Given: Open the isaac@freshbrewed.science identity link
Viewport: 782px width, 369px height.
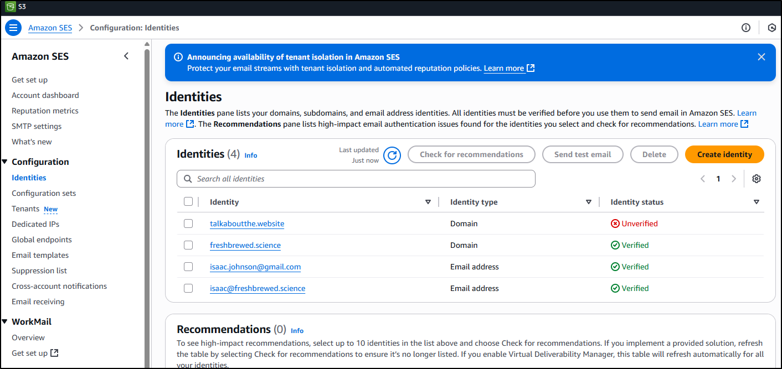Looking at the screenshot, I should (258, 288).
